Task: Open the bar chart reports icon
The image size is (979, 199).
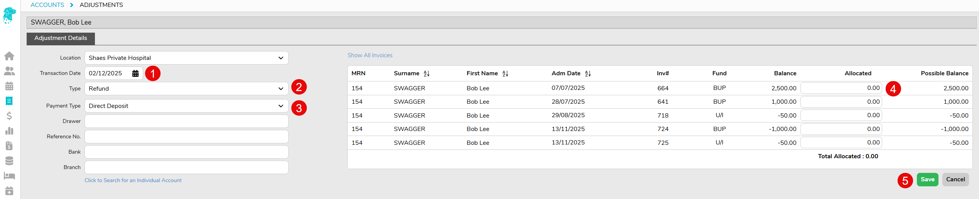Action: (x=9, y=131)
